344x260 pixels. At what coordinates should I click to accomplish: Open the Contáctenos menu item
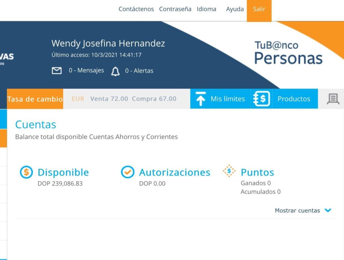(x=136, y=9)
